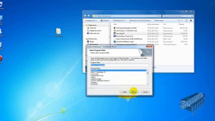Select the WinAVR-20100110-install file icon
Viewport: 215px width, 121px height.
[115, 42]
